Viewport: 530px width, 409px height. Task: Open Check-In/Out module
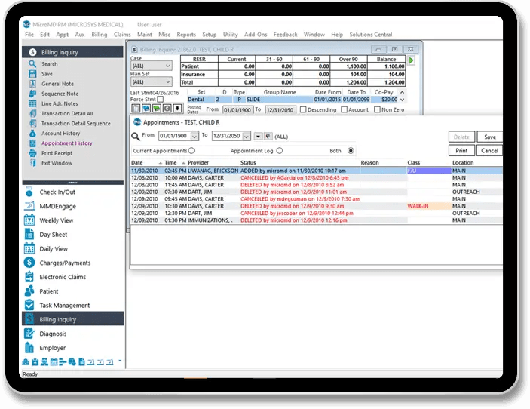point(57,192)
